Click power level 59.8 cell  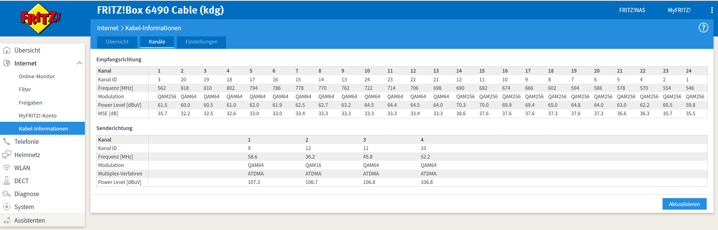point(690,105)
